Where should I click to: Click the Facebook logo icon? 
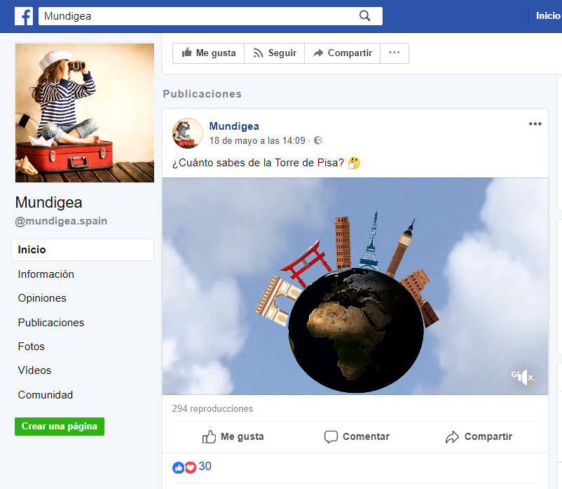point(24,16)
